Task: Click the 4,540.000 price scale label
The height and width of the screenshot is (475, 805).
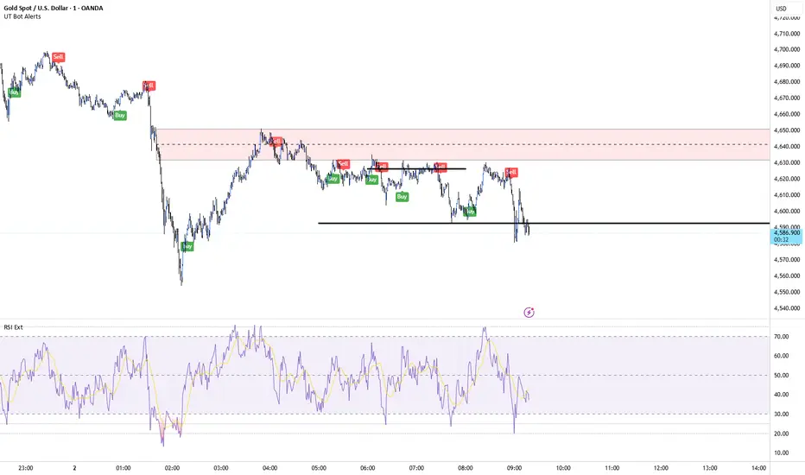Action: click(x=787, y=308)
